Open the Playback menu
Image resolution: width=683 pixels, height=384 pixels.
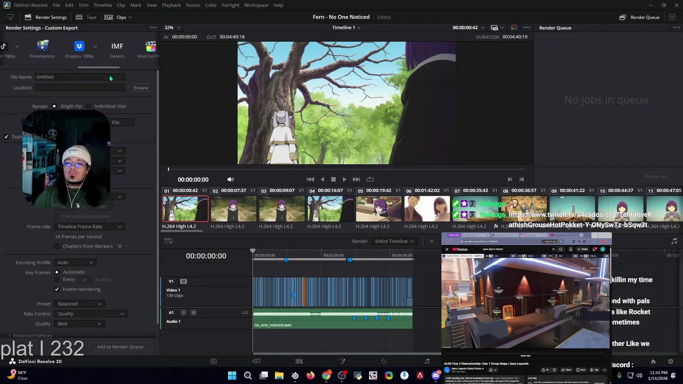pyautogui.click(x=171, y=5)
